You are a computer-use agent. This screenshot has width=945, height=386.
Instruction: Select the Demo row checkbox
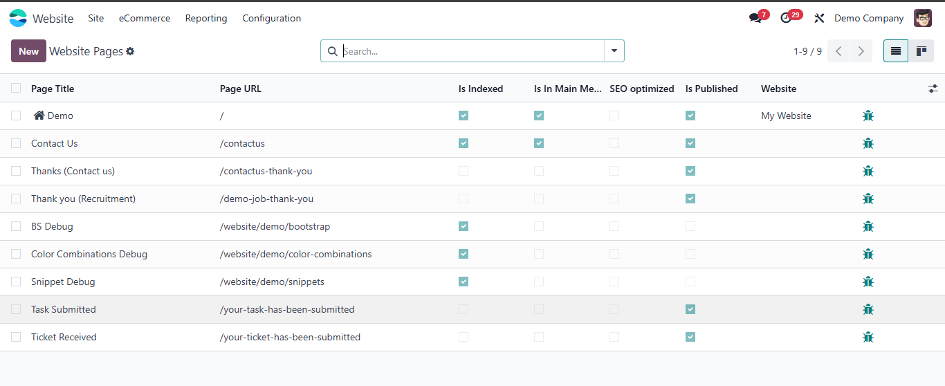point(16,116)
